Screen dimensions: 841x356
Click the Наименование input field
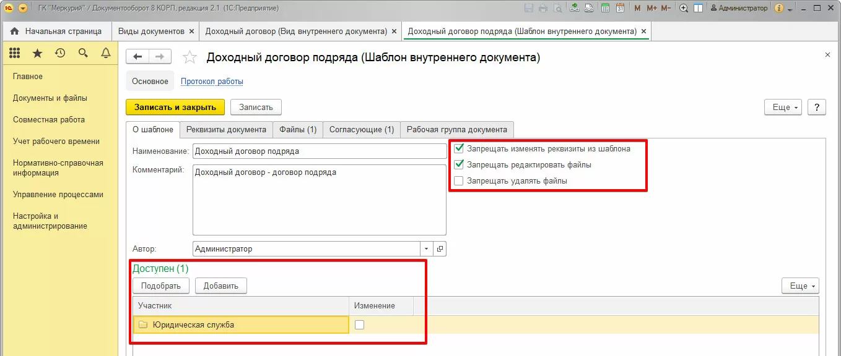click(x=320, y=151)
